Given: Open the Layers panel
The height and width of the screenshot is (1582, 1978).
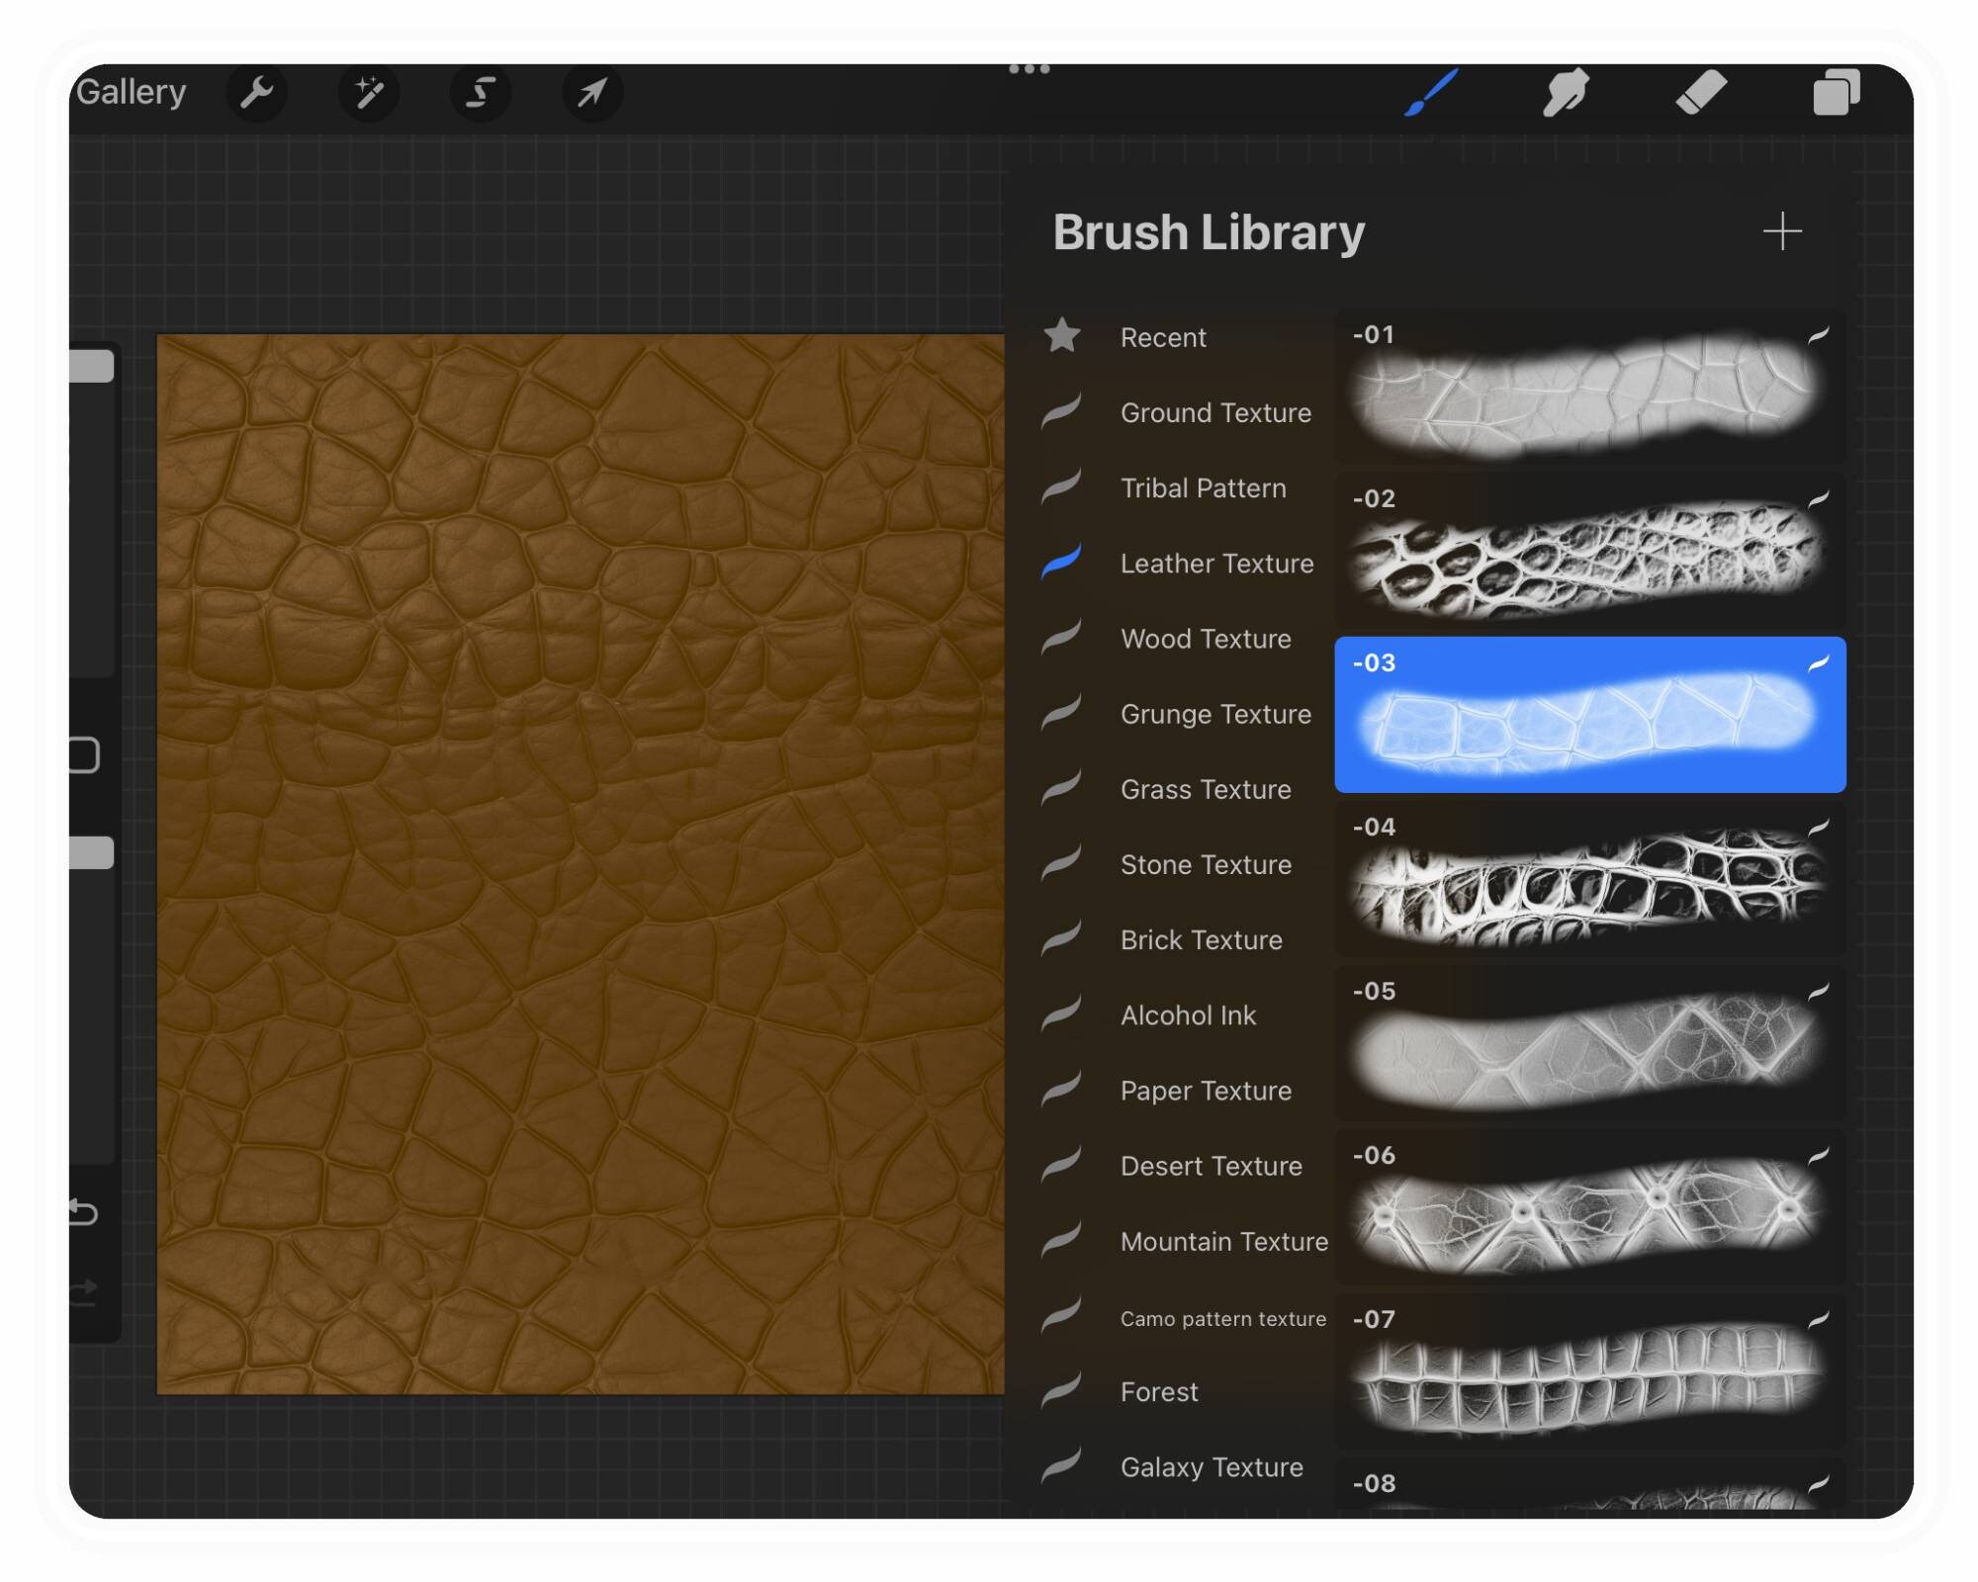Looking at the screenshot, I should (1838, 93).
